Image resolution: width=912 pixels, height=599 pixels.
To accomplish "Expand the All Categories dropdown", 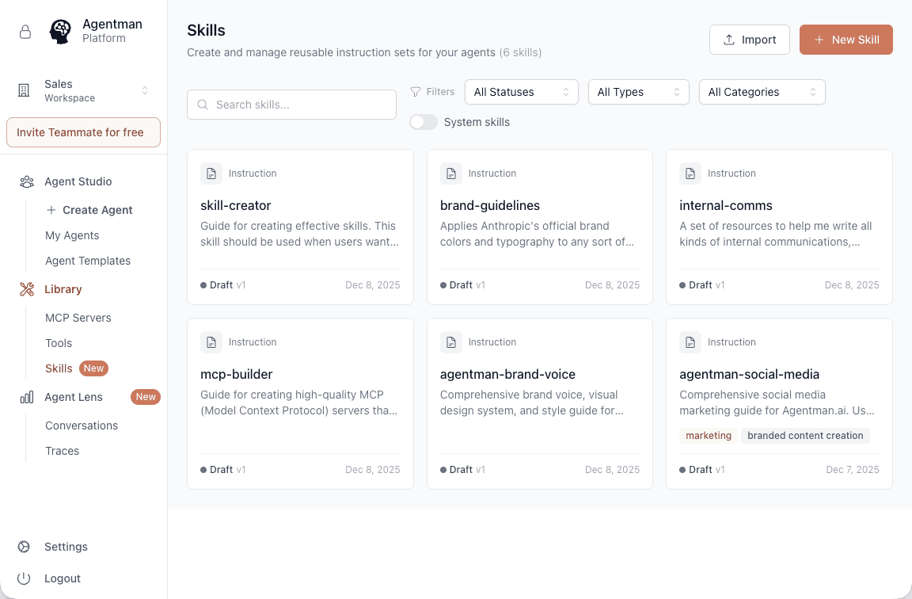I will (762, 91).
